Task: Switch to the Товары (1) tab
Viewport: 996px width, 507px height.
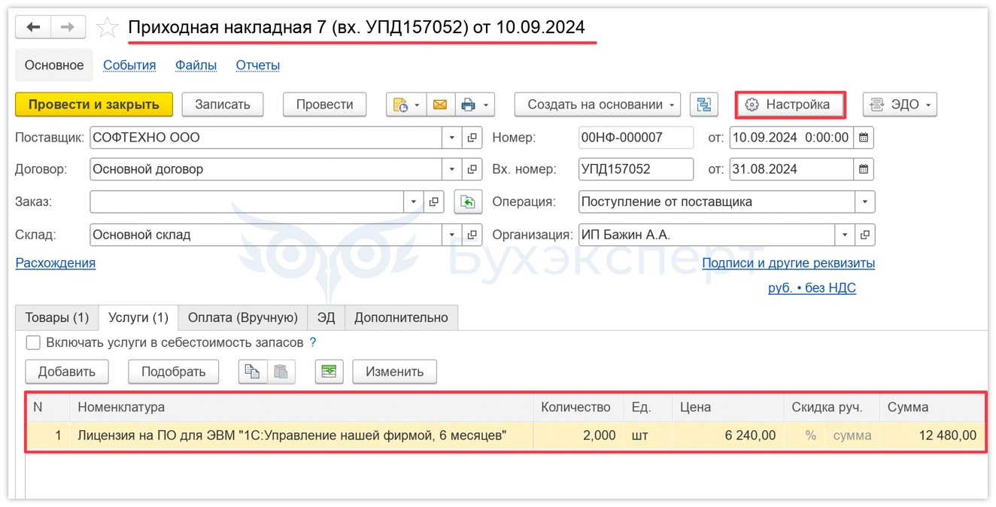Action: pos(57,317)
